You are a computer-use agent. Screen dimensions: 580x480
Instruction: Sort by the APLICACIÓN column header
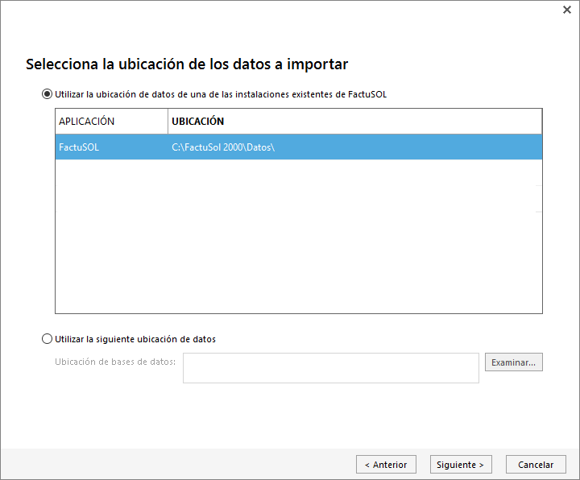(x=87, y=122)
